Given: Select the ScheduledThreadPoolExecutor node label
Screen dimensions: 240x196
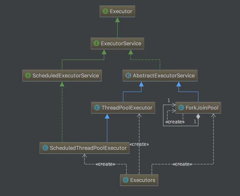Looking at the screenshot, I should click(x=88, y=148).
